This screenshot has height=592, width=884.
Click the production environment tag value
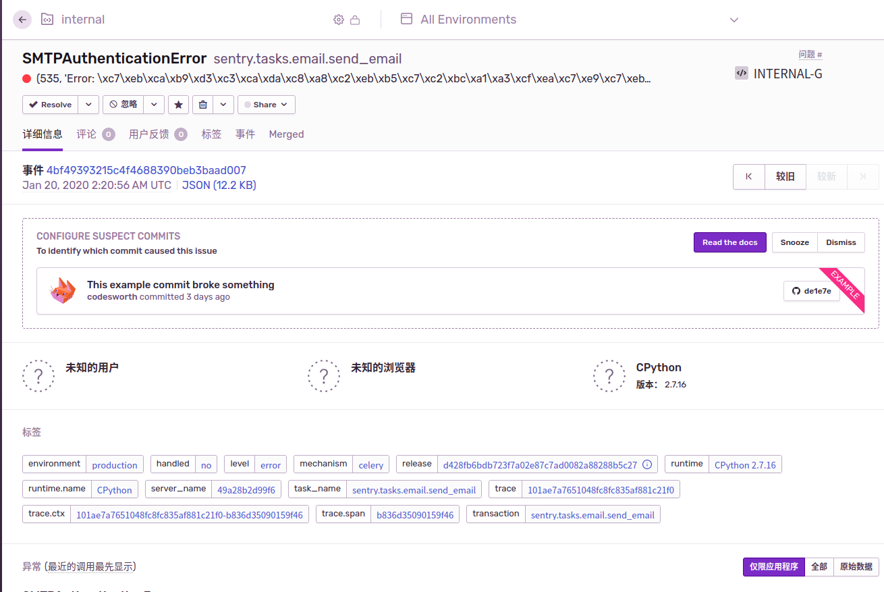tap(115, 465)
